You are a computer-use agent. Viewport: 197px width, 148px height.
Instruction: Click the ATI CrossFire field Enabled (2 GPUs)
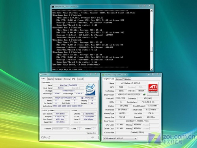[137, 133]
